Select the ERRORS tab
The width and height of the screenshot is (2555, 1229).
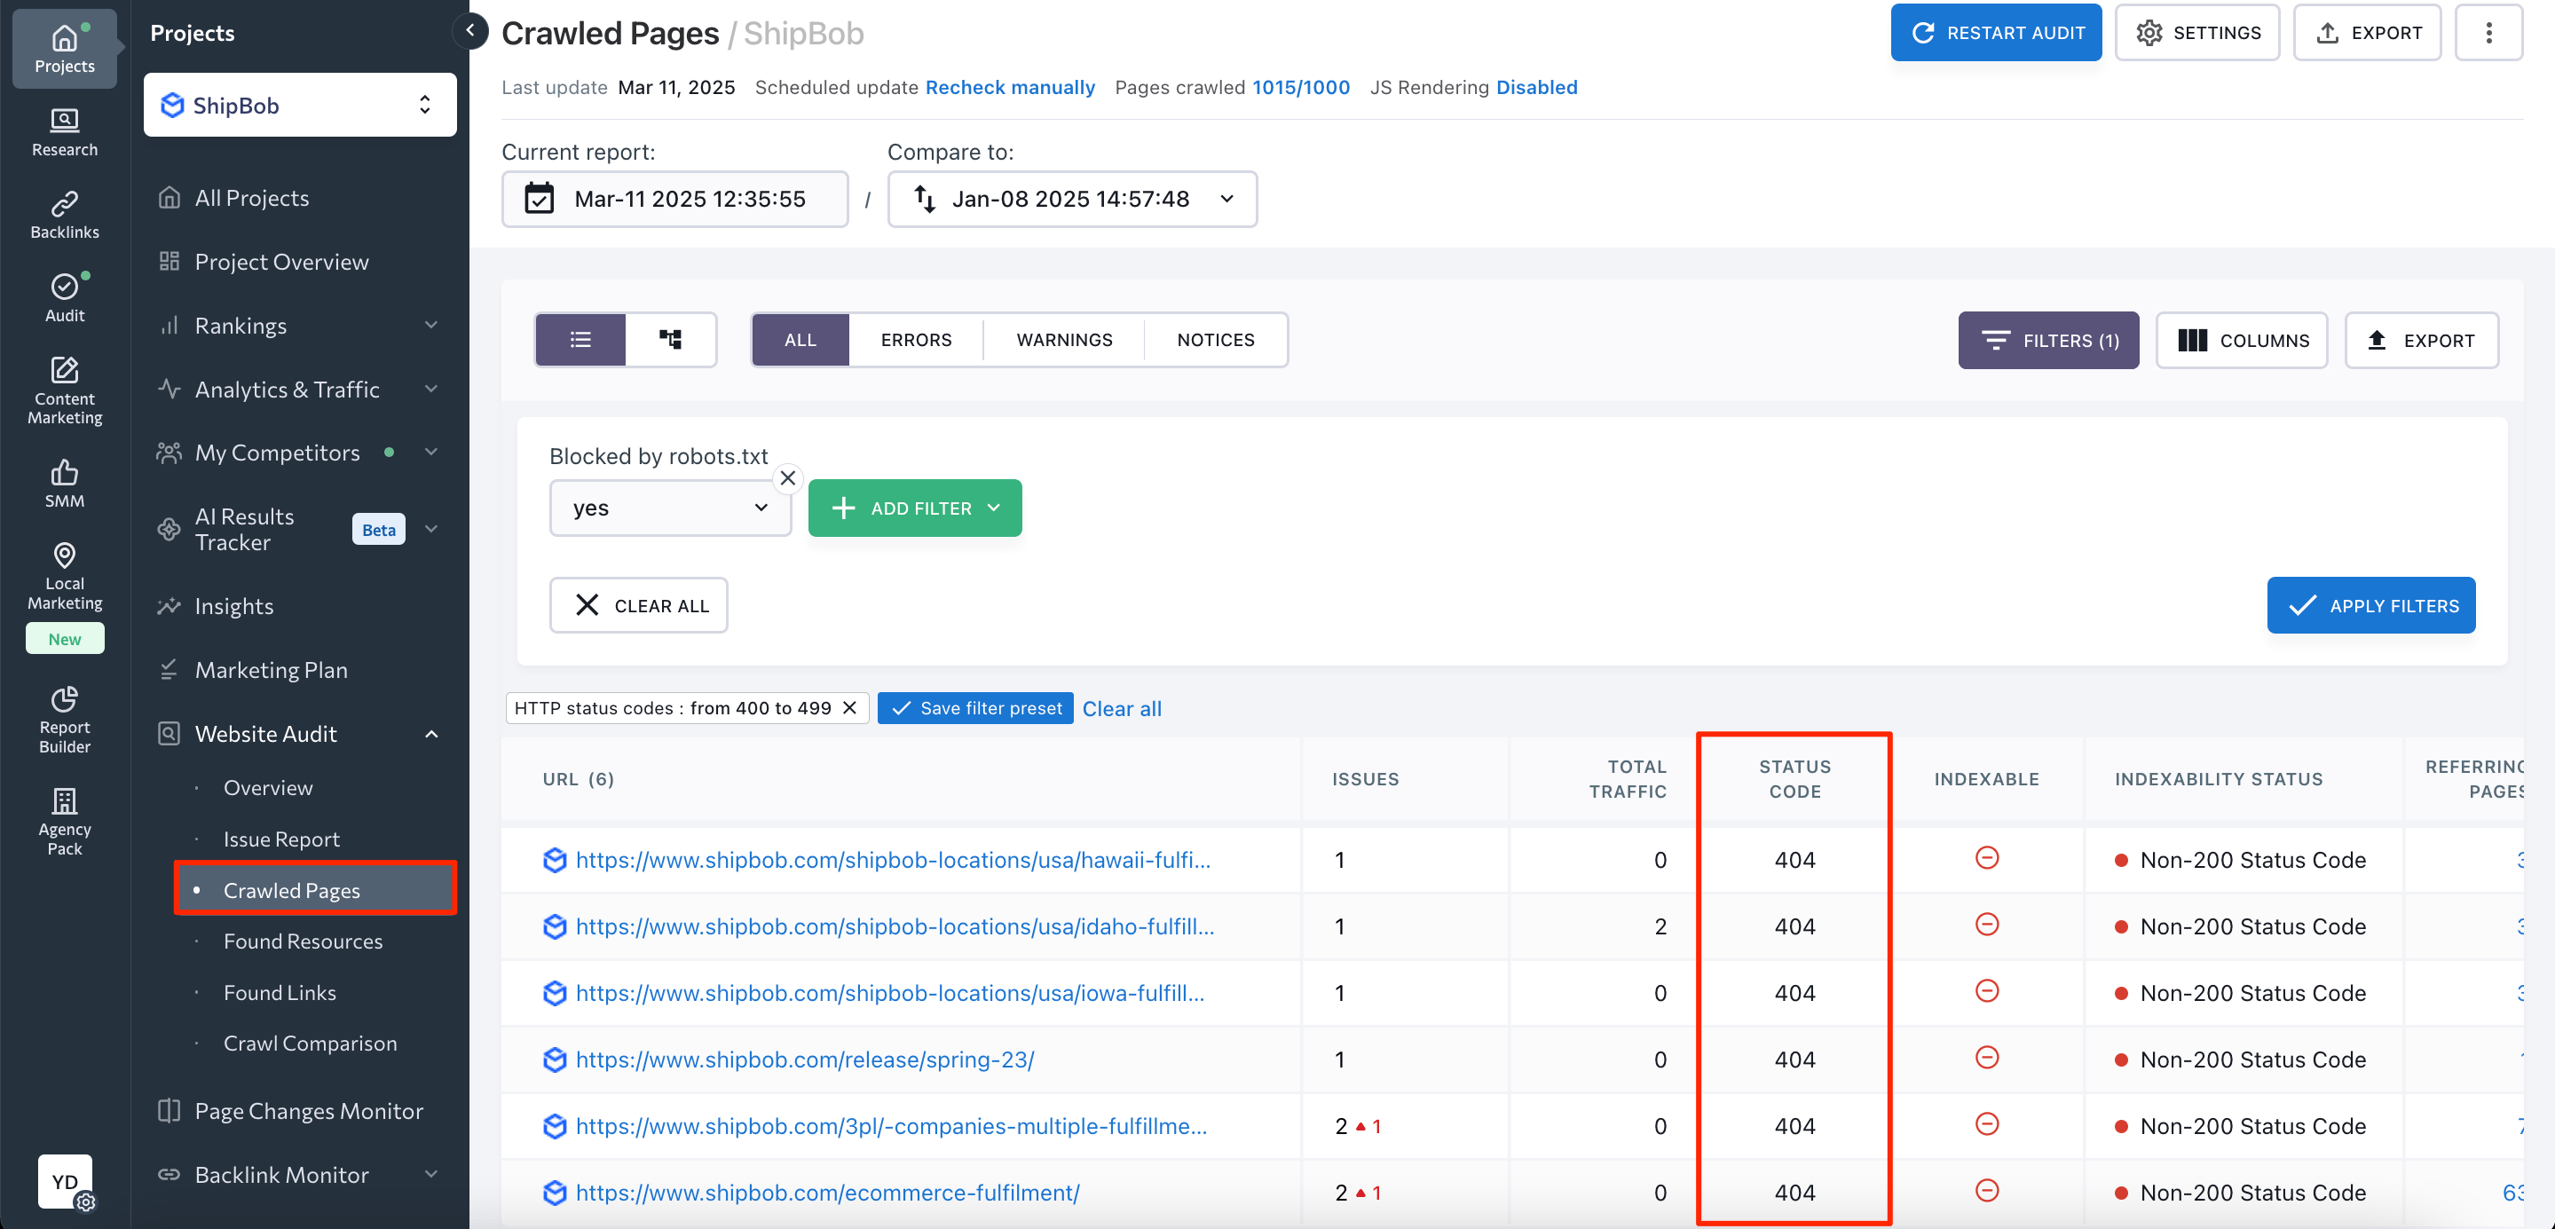[916, 339]
